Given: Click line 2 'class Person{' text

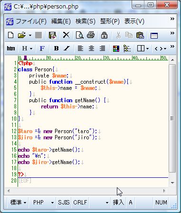Looking at the screenshot, I should pyautogui.click(x=36, y=69).
